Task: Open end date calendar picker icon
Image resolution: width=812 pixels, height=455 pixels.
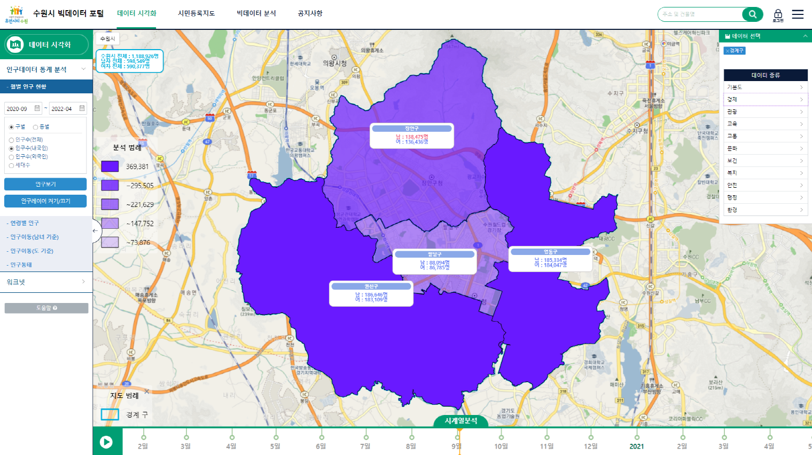Action: 82,108
